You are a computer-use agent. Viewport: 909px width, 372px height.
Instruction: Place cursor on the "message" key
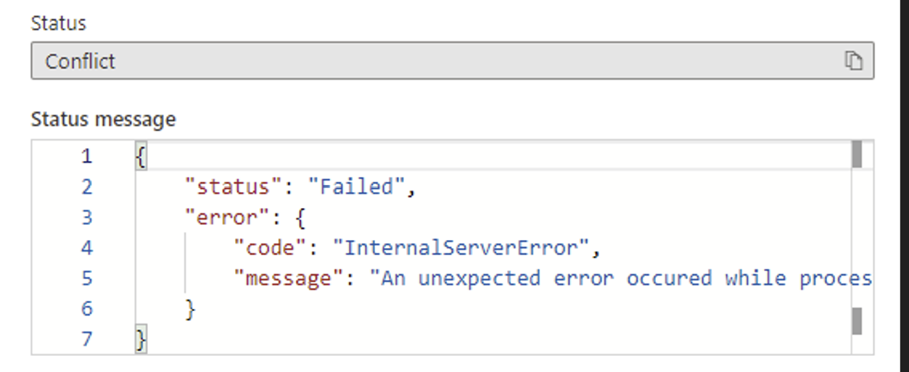tap(288, 278)
